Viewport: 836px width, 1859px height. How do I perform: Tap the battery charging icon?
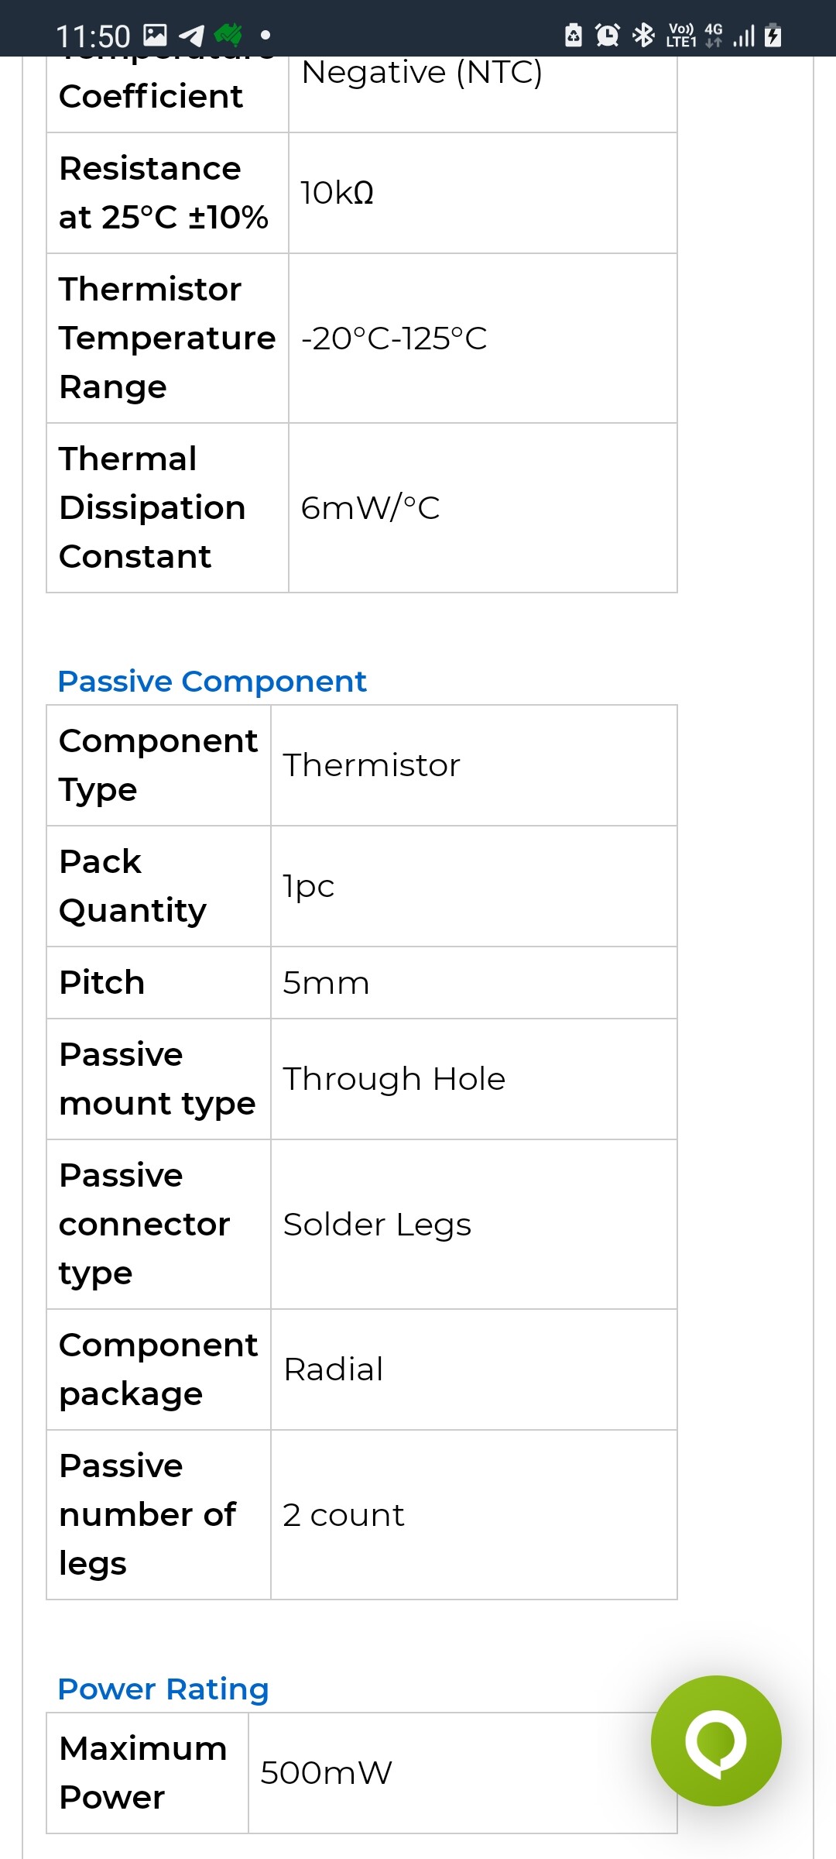(x=773, y=35)
